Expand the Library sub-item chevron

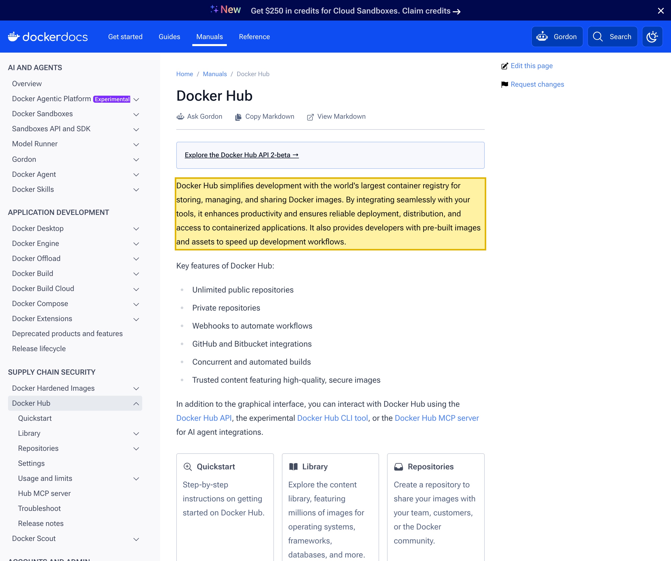pos(136,434)
